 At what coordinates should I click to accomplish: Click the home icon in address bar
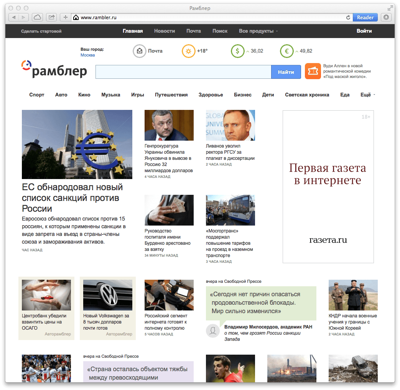(76, 17)
